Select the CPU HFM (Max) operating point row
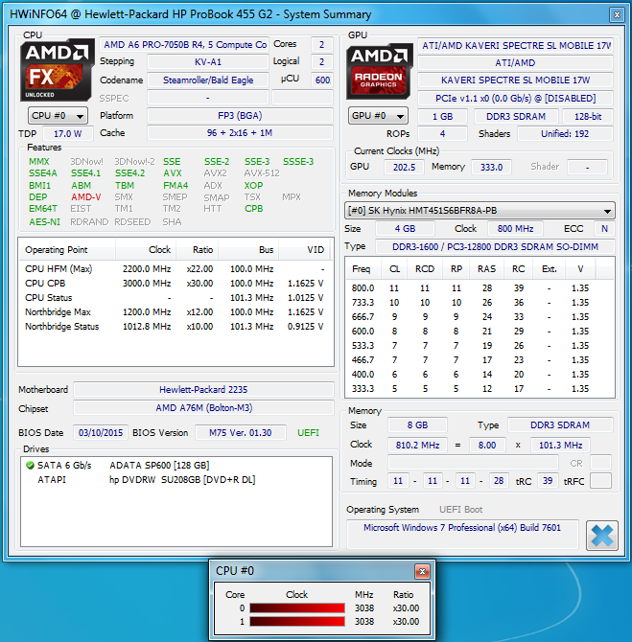The image size is (632, 642). point(173,269)
